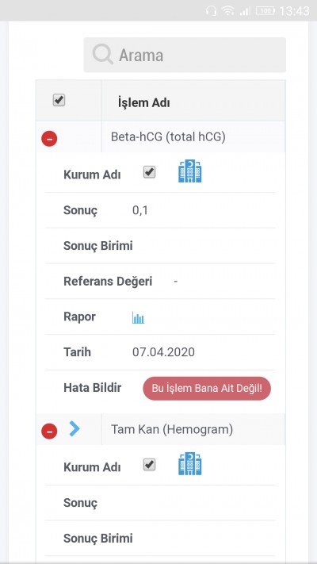The width and height of the screenshot is (317, 564).
Task: Tap the headphone icon in status bar
Action: 211,11
